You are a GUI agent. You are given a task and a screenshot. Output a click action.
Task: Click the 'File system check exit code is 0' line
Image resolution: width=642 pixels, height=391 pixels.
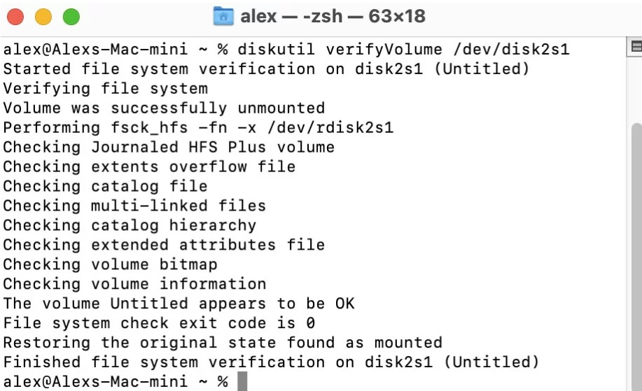[x=159, y=323]
